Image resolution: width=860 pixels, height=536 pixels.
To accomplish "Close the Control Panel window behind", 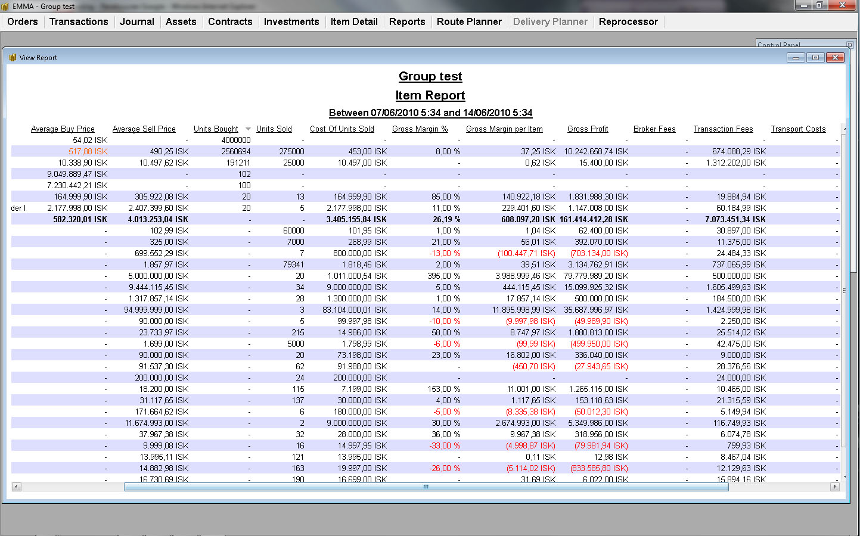I will (x=850, y=45).
